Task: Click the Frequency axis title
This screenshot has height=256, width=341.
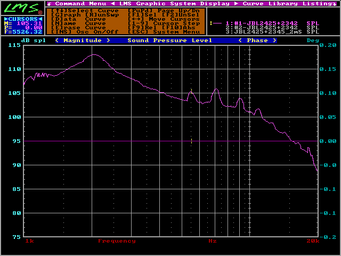Action: 117,241
